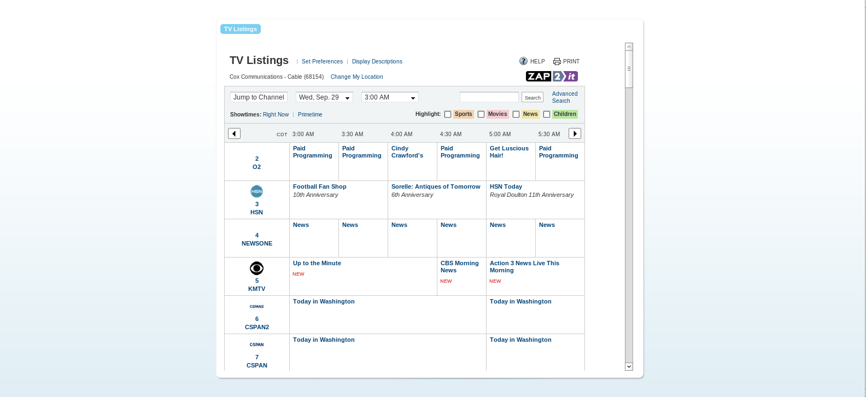This screenshot has height=397, width=866.
Task: Open Cindy Crawford's listing on O2
Action: (x=407, y=152)
